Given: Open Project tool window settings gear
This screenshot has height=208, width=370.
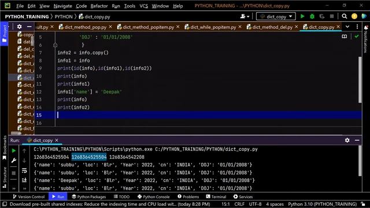Looking at the screenshot, I should click(19, 27).
